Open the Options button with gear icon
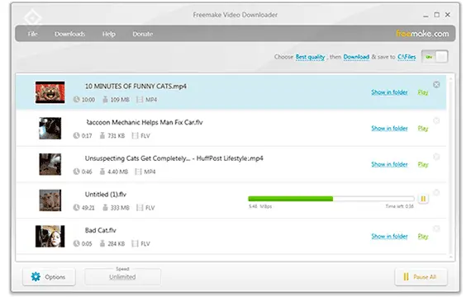 (x=49, y=276)
